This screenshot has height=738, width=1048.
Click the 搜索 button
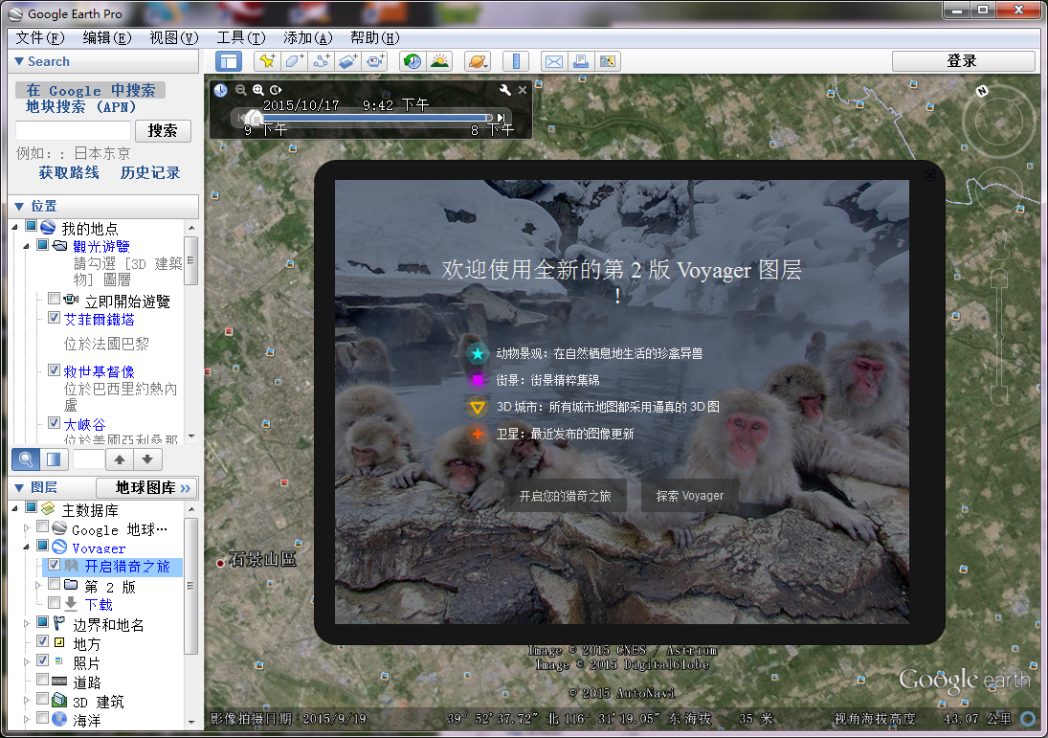tap(163, 130)
